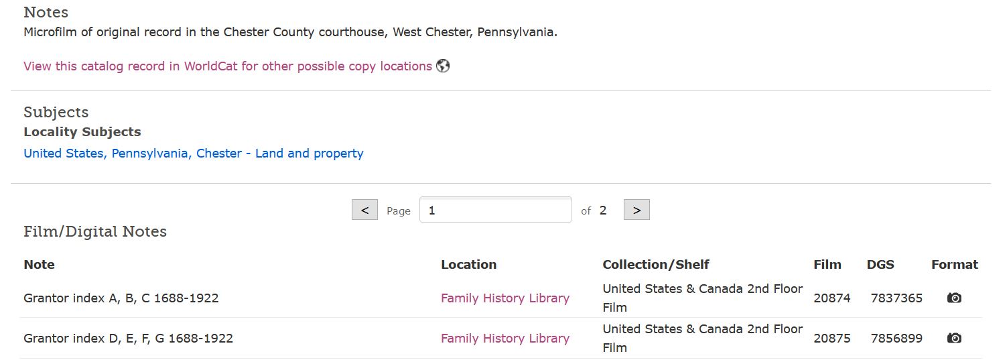Select film number 20875
This screenshot has height=360, width=1007.
832,338
